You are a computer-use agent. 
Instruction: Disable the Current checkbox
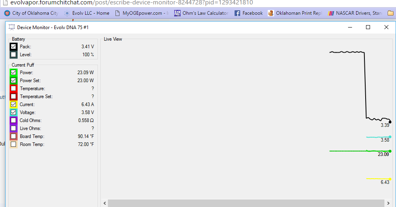click(14, 104)
